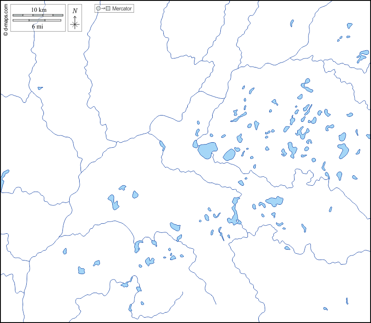Click the star-shaped compass rose base
This screenshot has height=323, width=371.
pos(75,25)
